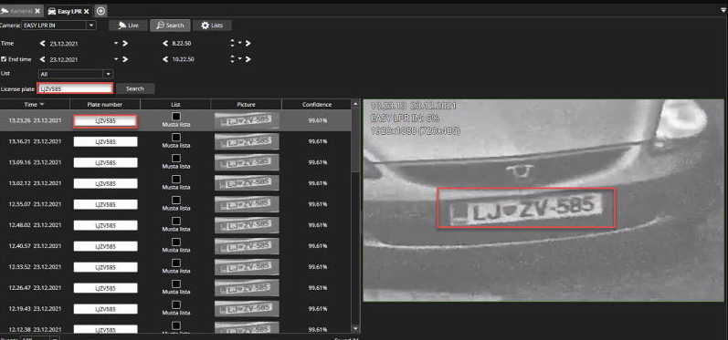Open Lists settings with gear icon
The width and height of the screenshot is (728, 340).
point(212,26)
